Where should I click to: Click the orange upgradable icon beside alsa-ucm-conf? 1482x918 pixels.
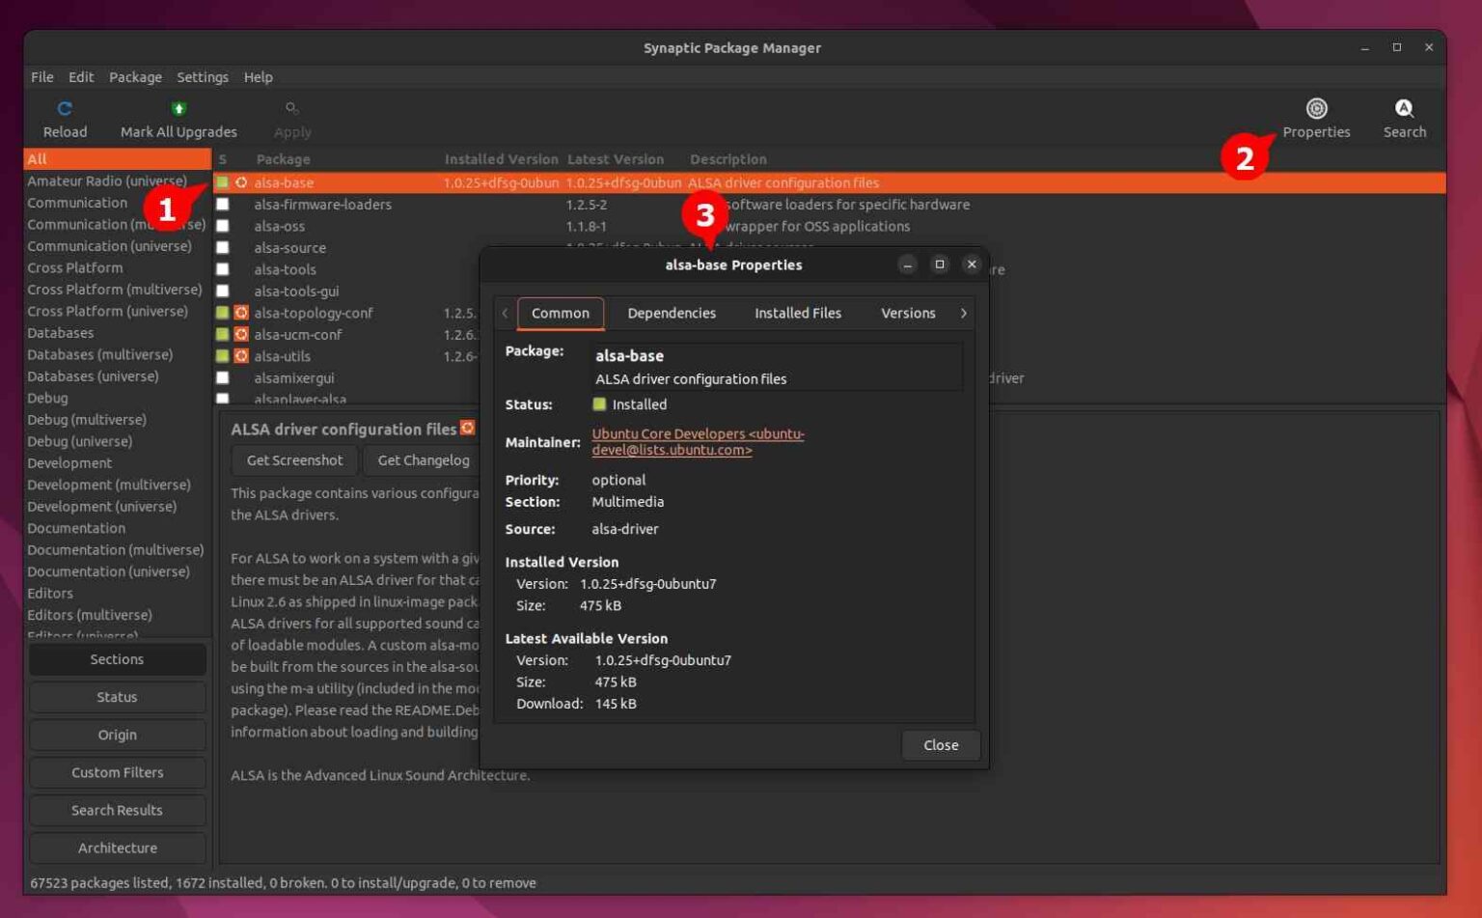tap(241, 334)
